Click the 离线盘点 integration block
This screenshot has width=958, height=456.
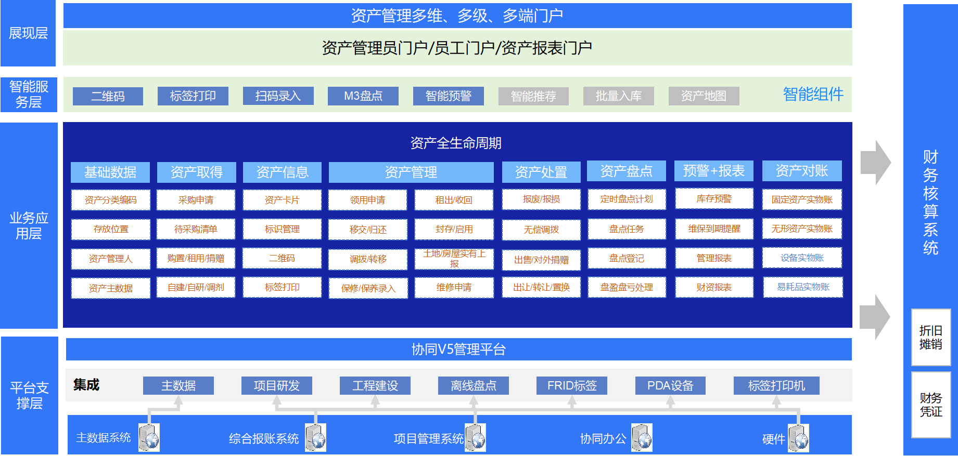474,386
